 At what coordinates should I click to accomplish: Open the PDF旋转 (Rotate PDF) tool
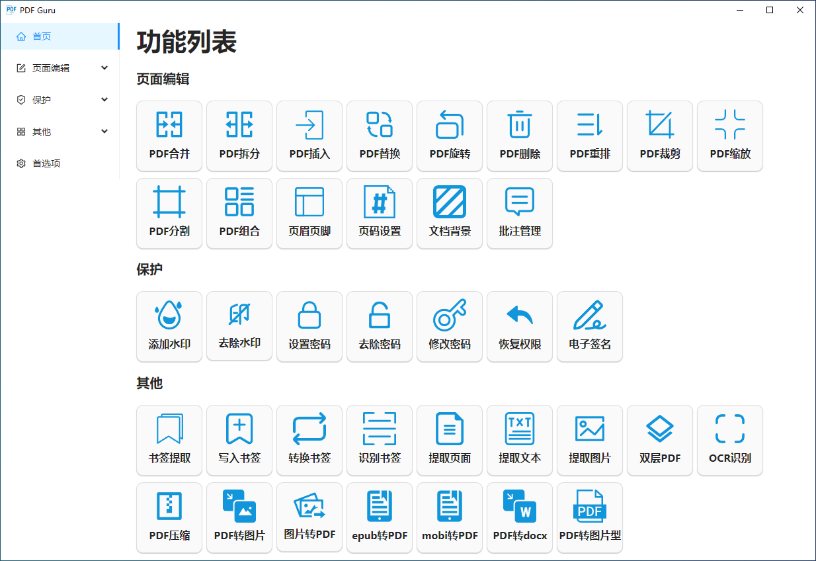point(449,136)
